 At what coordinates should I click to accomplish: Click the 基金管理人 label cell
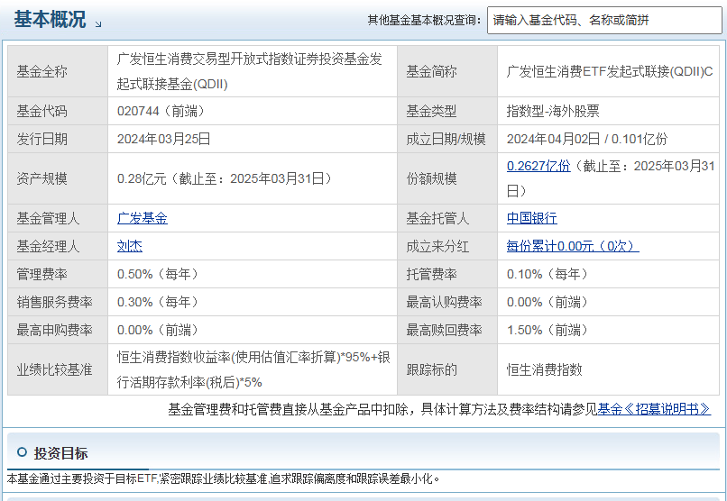point(58,218)
